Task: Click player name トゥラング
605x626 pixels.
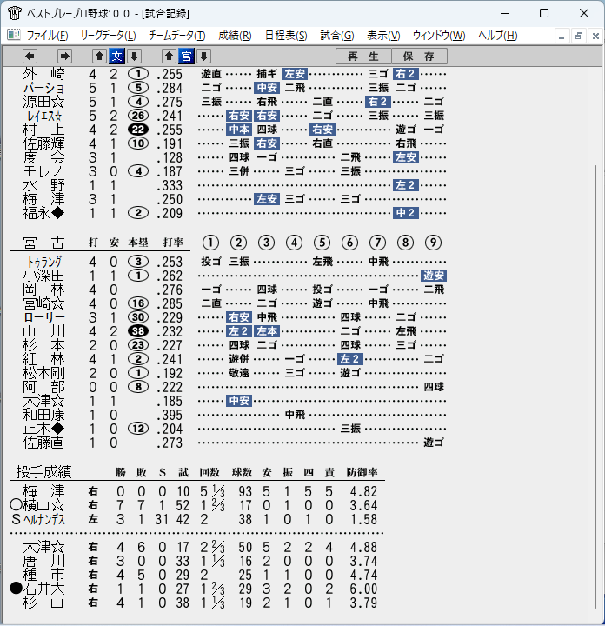Action: 44,262
